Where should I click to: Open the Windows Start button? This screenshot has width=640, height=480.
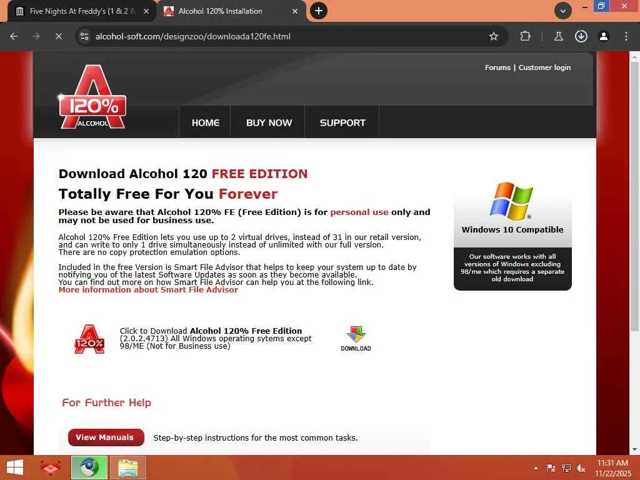tap(15, 467)
